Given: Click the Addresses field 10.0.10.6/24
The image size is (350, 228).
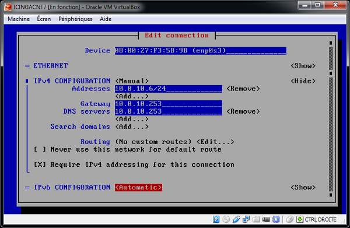Looking at the screenshot, I should 169,89.
